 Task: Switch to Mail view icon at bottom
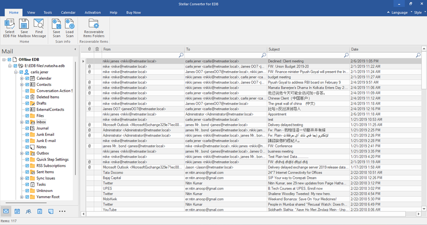coord(6,211)
